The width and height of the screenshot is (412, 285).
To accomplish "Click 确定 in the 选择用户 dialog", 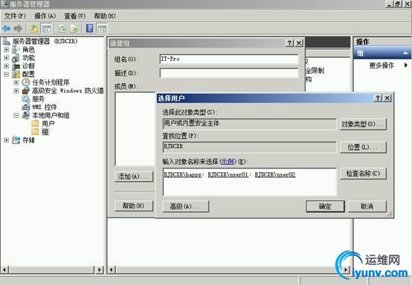I will point(325,206).
